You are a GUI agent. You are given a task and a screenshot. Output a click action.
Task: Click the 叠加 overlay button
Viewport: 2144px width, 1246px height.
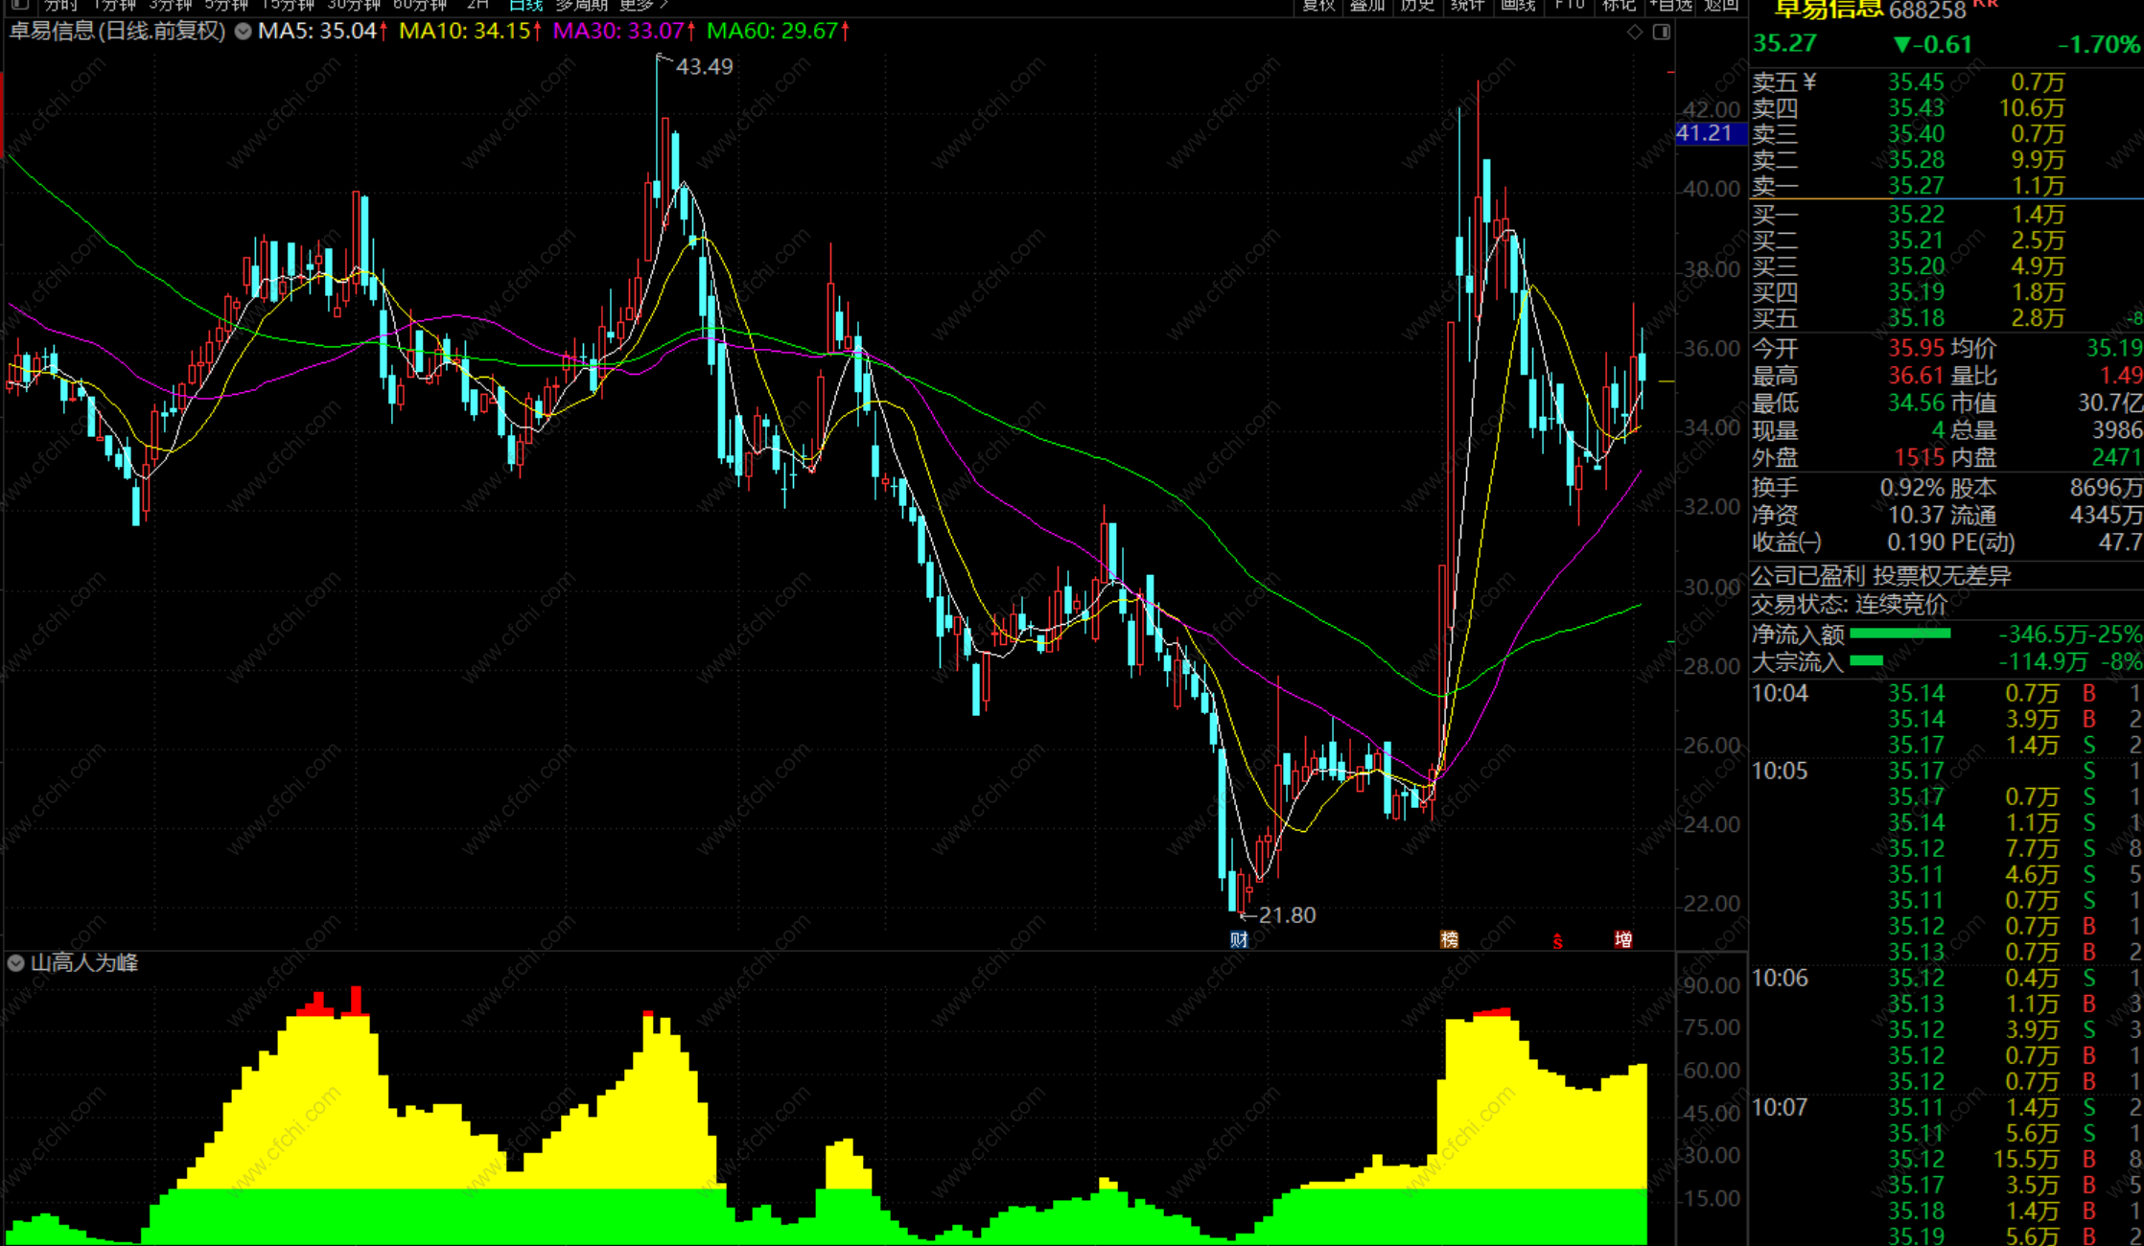1368,5
